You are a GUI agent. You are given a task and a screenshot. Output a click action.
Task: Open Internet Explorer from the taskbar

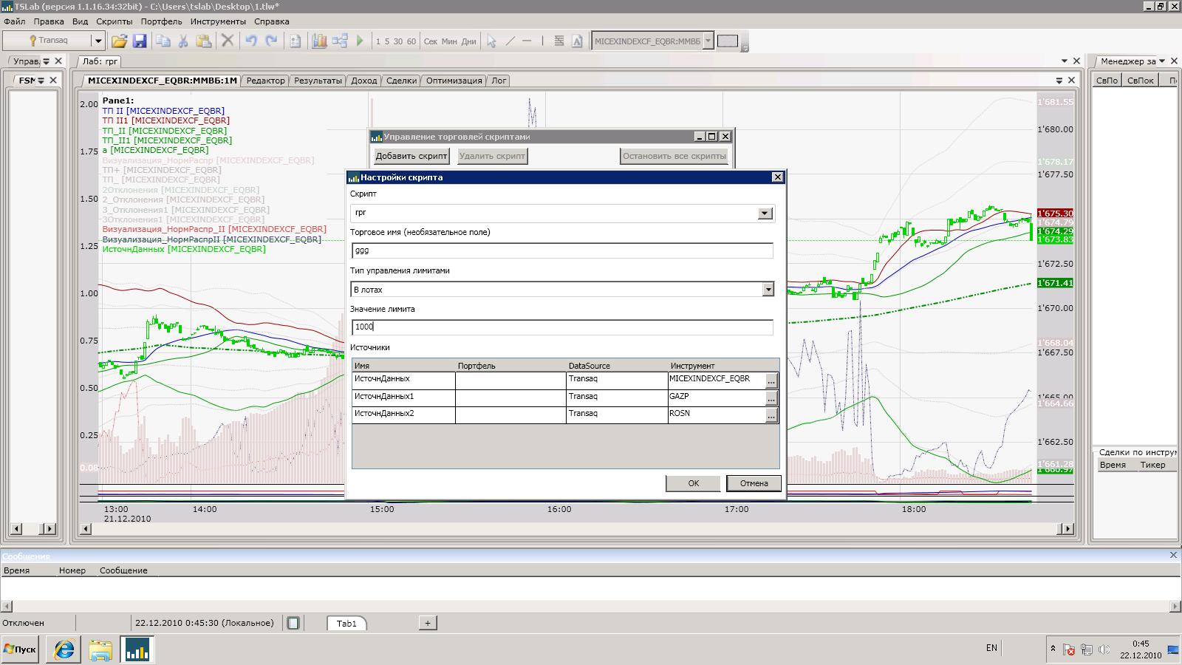click(64, 649)
